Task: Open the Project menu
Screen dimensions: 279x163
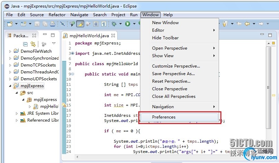Action: pyautogui.click(x=118, y=15)
